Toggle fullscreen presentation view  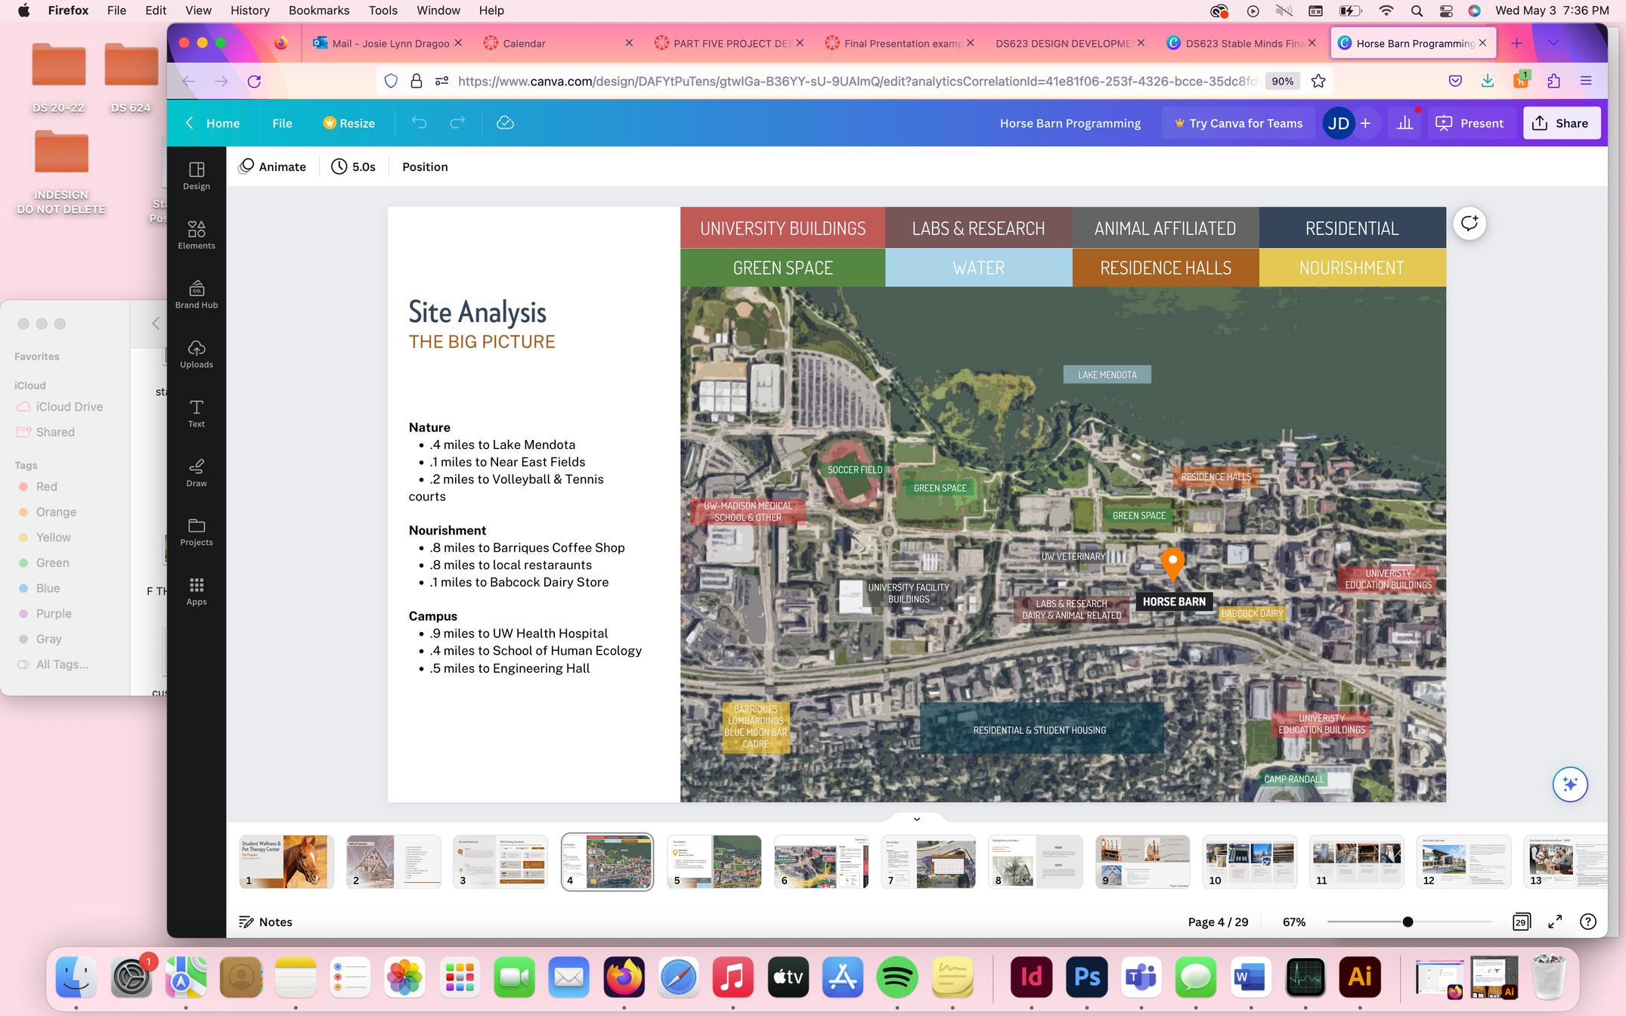pyautogui.click(x=1555, y=922)
